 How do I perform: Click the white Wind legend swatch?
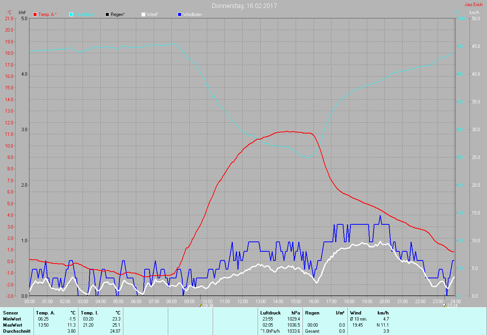tap(143, 14)
